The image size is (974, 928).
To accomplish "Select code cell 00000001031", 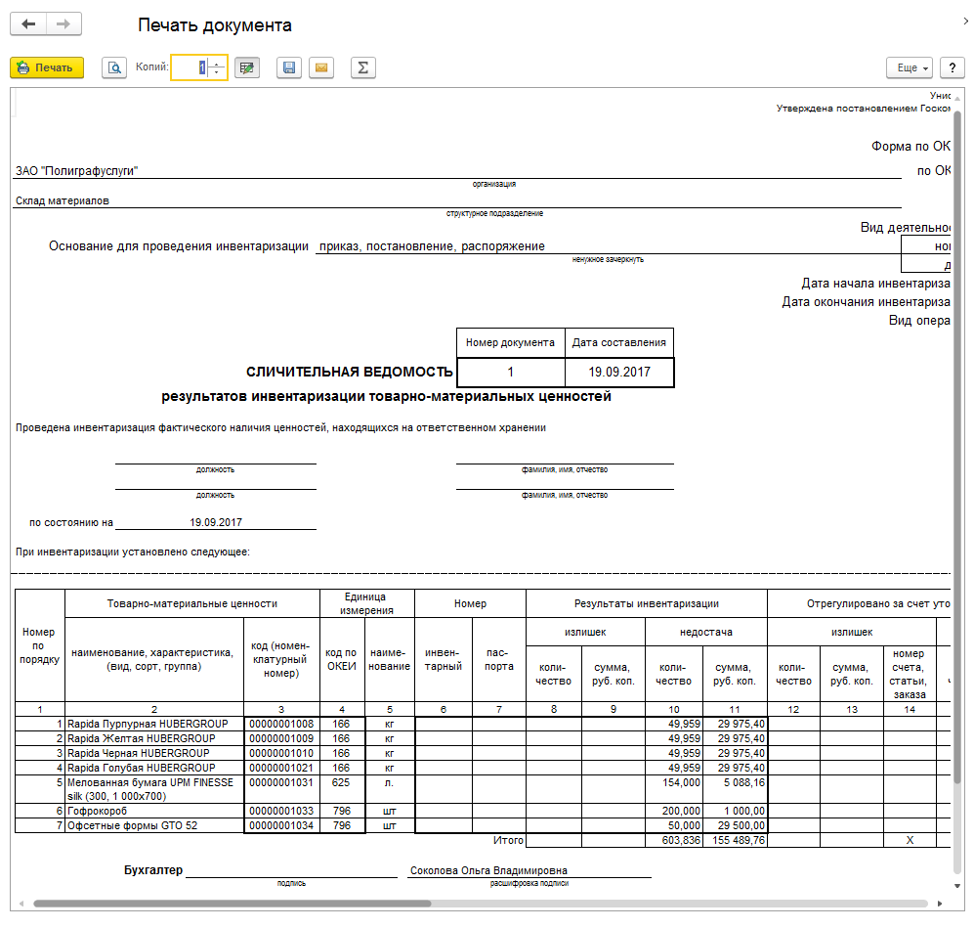I will pyautogui.click(x=281, y=789).
